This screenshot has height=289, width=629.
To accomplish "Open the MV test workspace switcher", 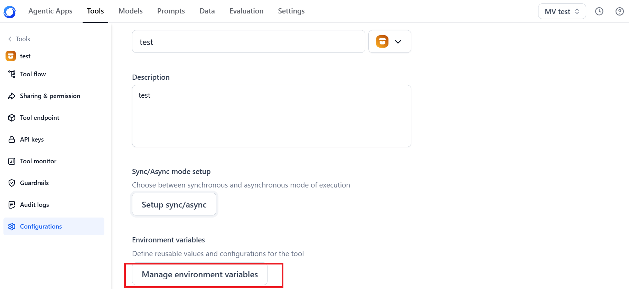I will pyautogui.click(x=562, y=11).
